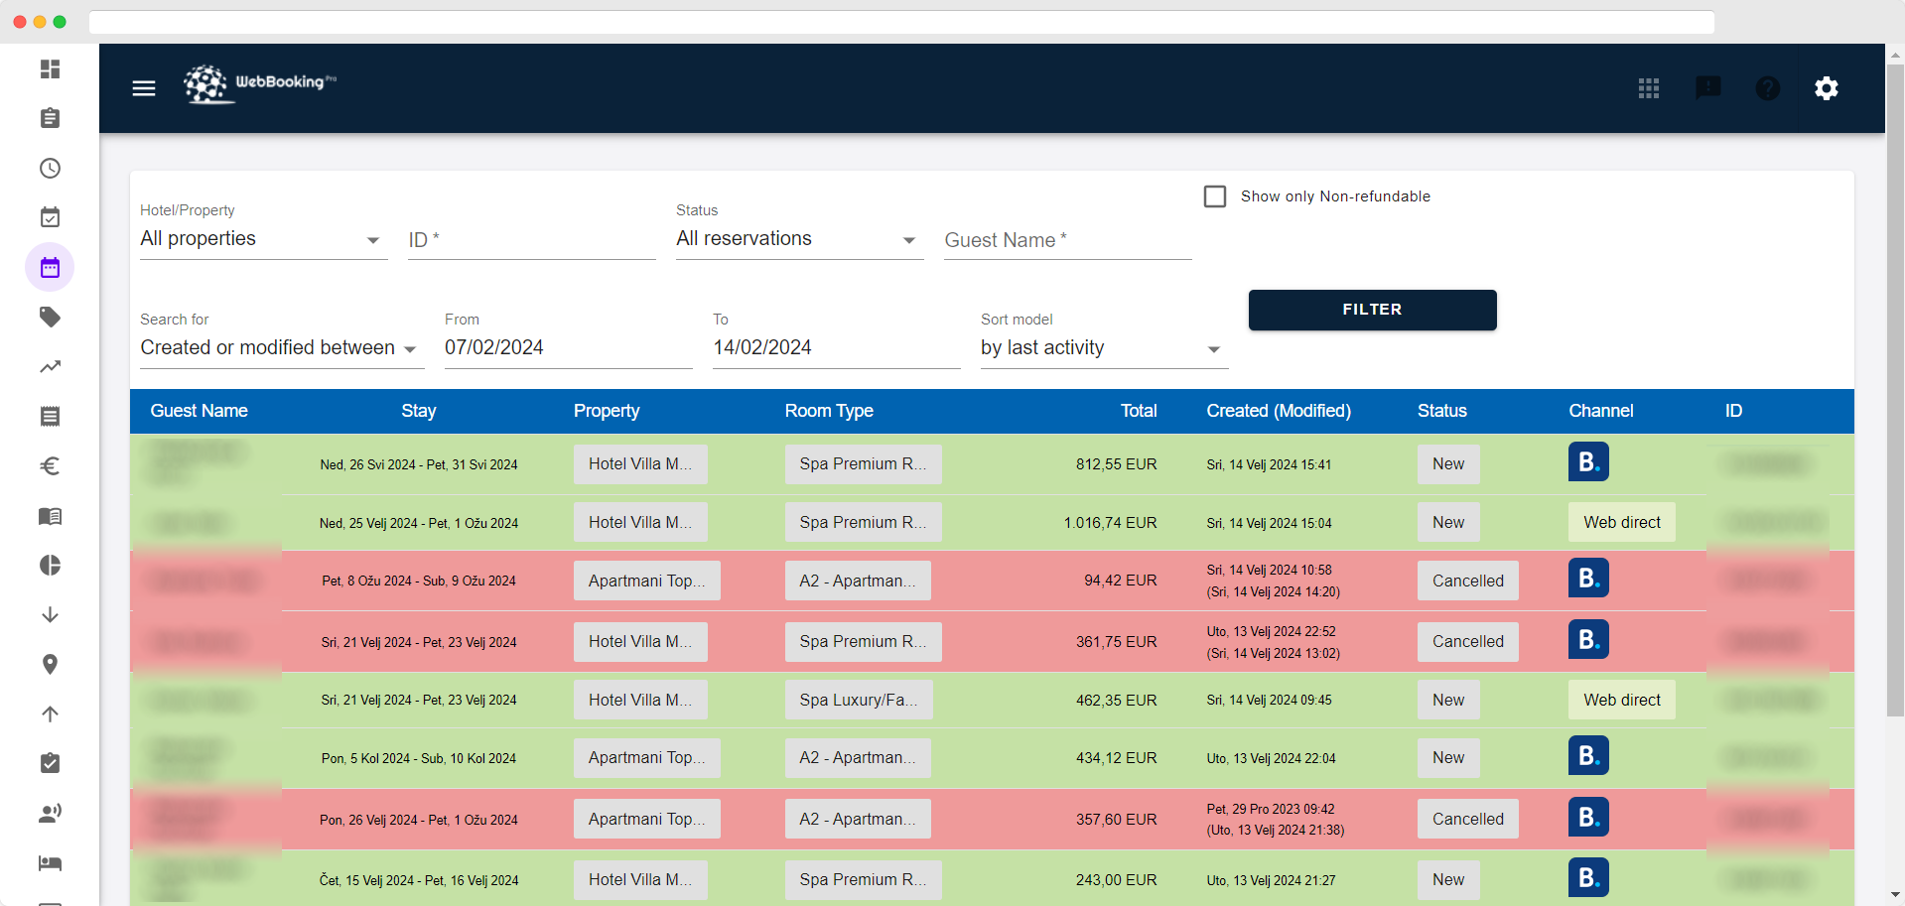Expand the Hotel/Property dropdown
The height and width of the screenshot is (906, 1905).
point(263,239)
